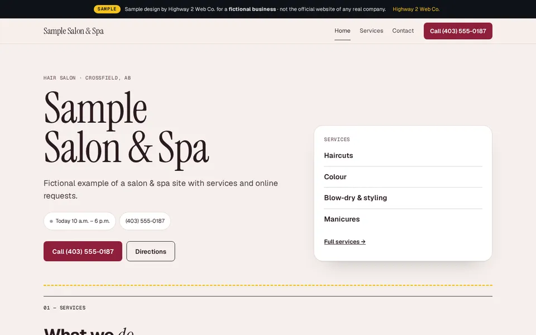Click the Sample Salon & Spa header logo
536x335 pixels.
pyautogui.click(x=74, y=31)
